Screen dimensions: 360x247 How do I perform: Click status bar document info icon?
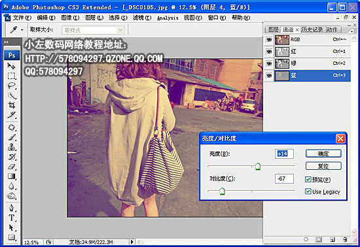tap(48, 242)
